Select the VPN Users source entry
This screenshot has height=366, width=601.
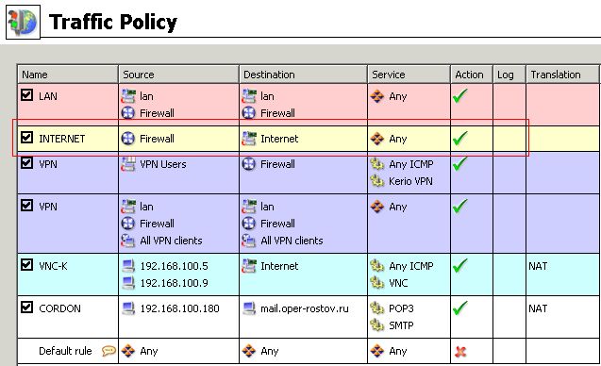[154, 164]
